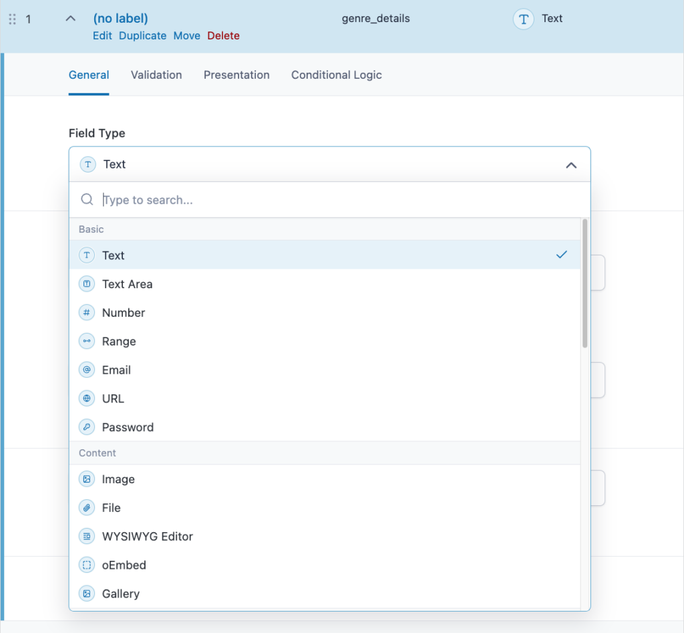This screenshot has height=633, width=684.
Task: Pick the Email at-sign icon
Action: point(87,370)
